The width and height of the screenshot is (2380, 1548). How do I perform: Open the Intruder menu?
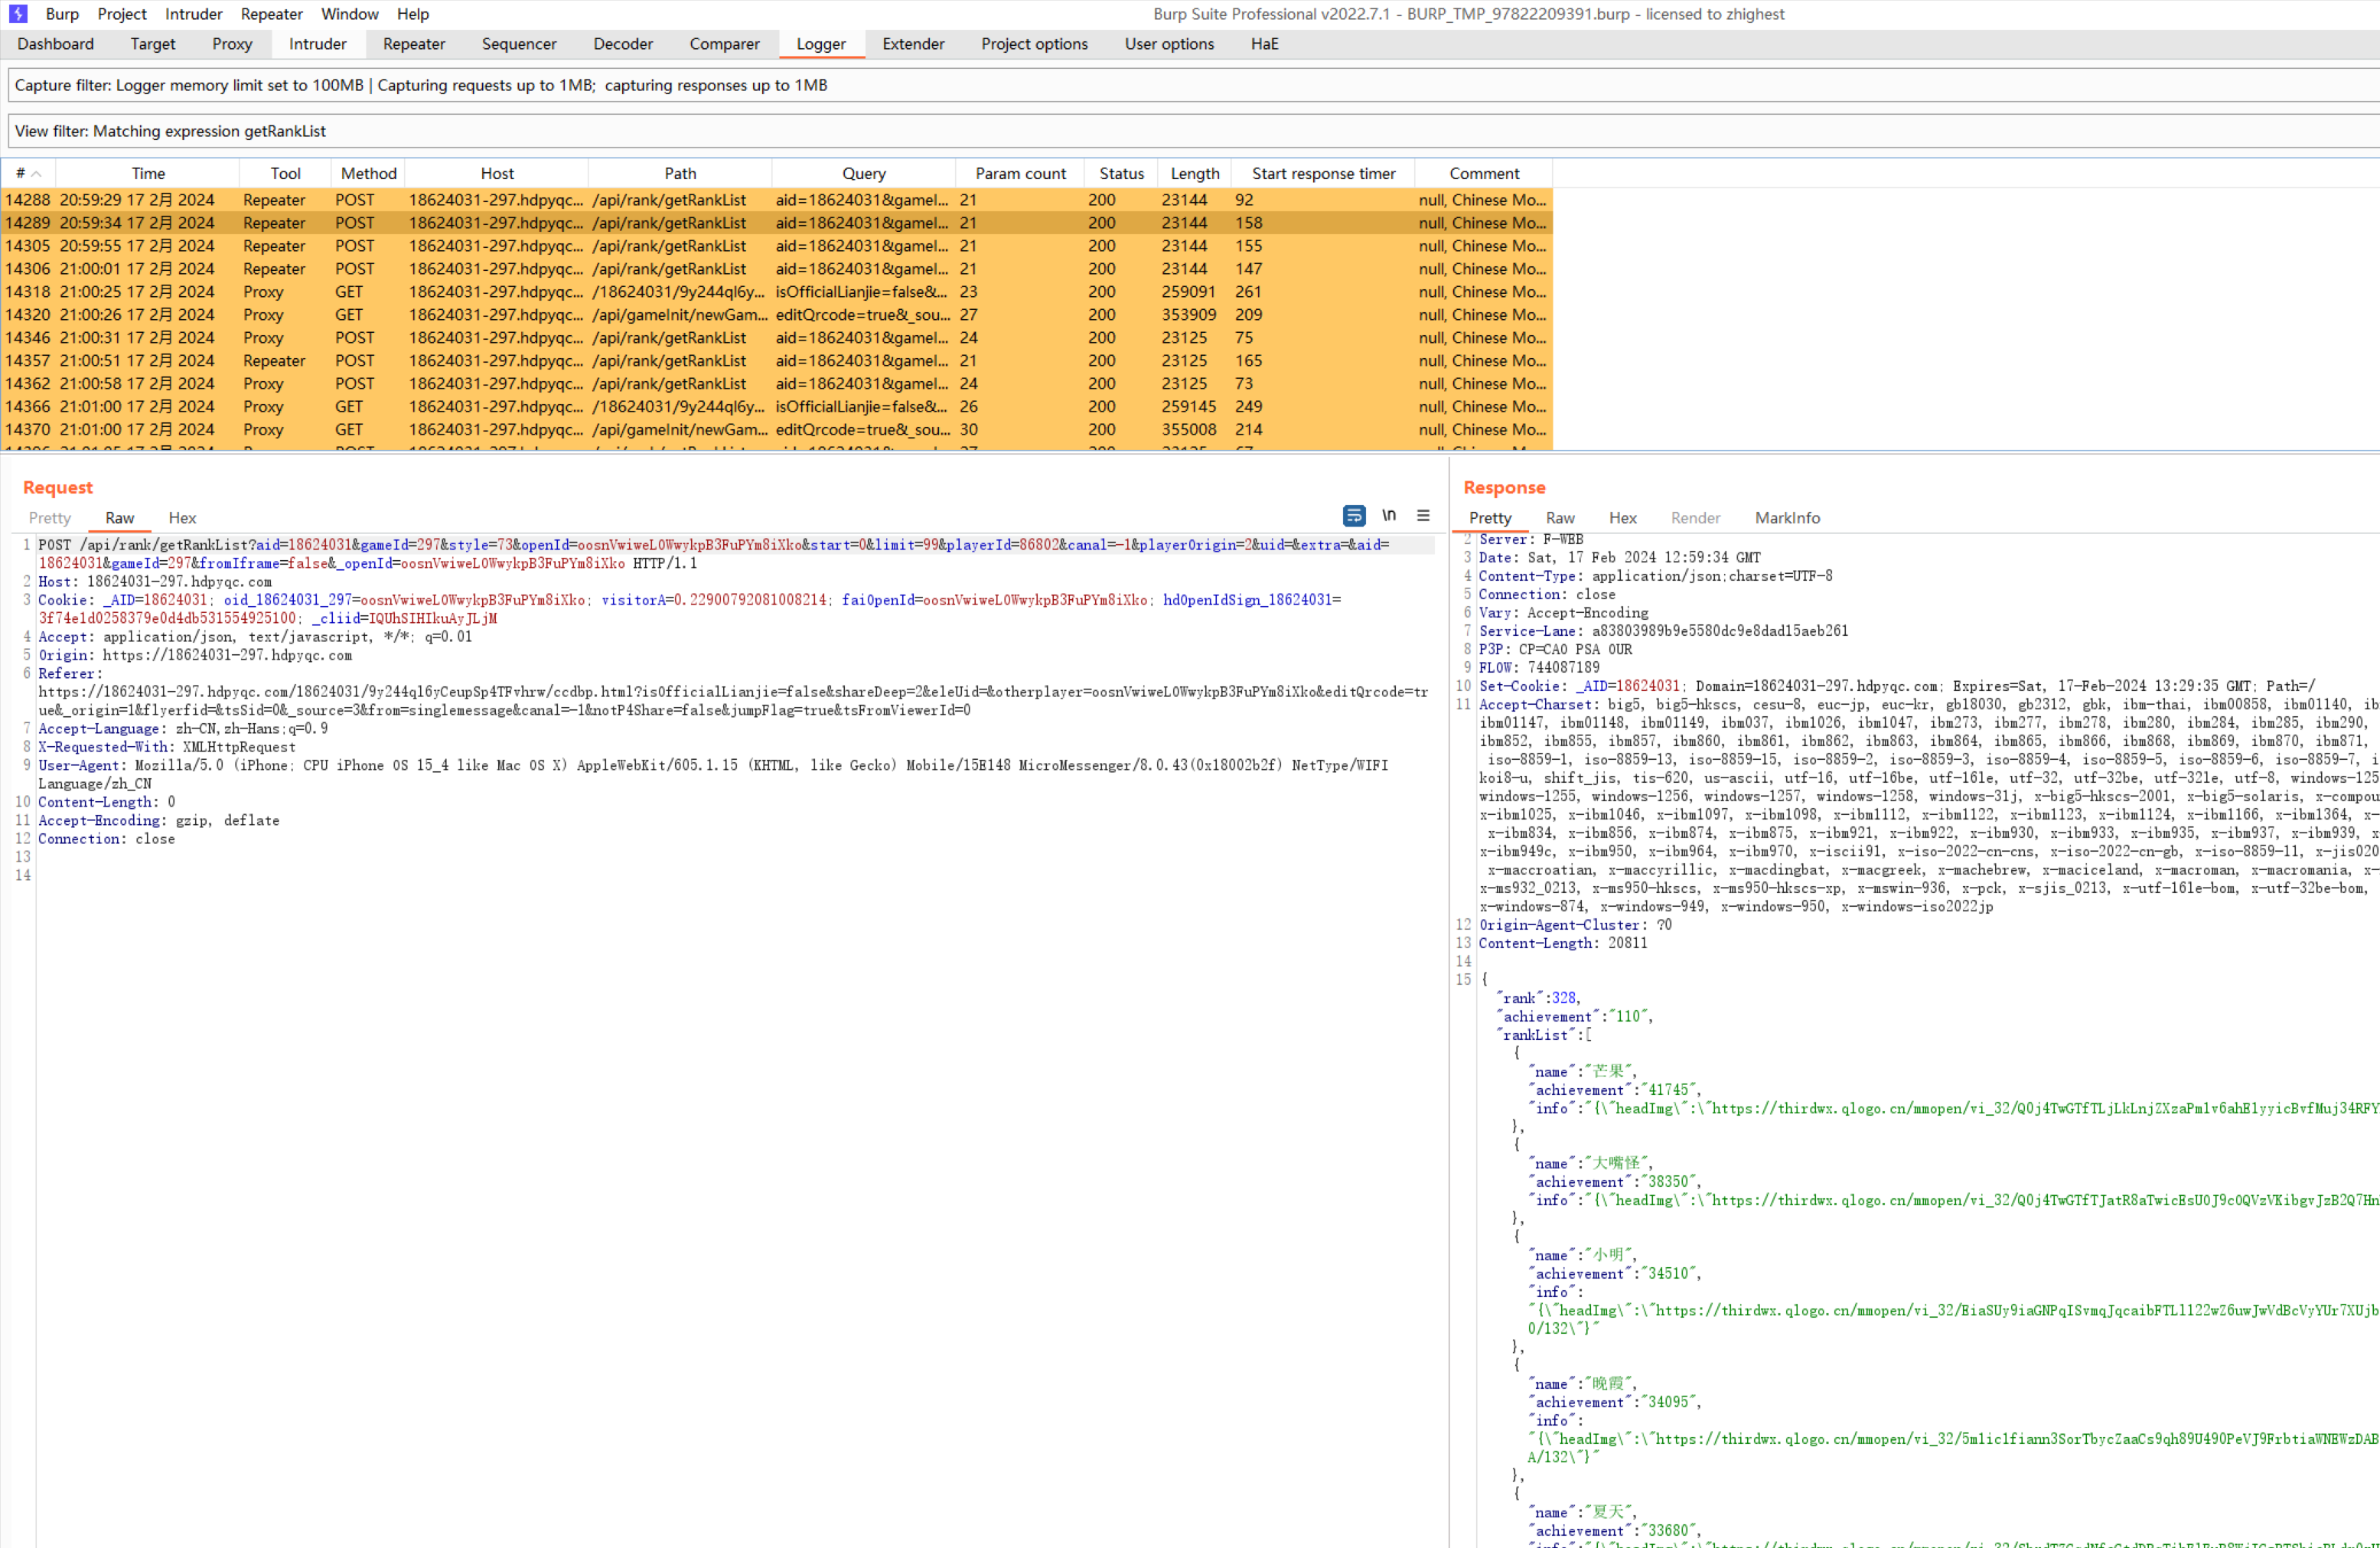pos(193,14)
